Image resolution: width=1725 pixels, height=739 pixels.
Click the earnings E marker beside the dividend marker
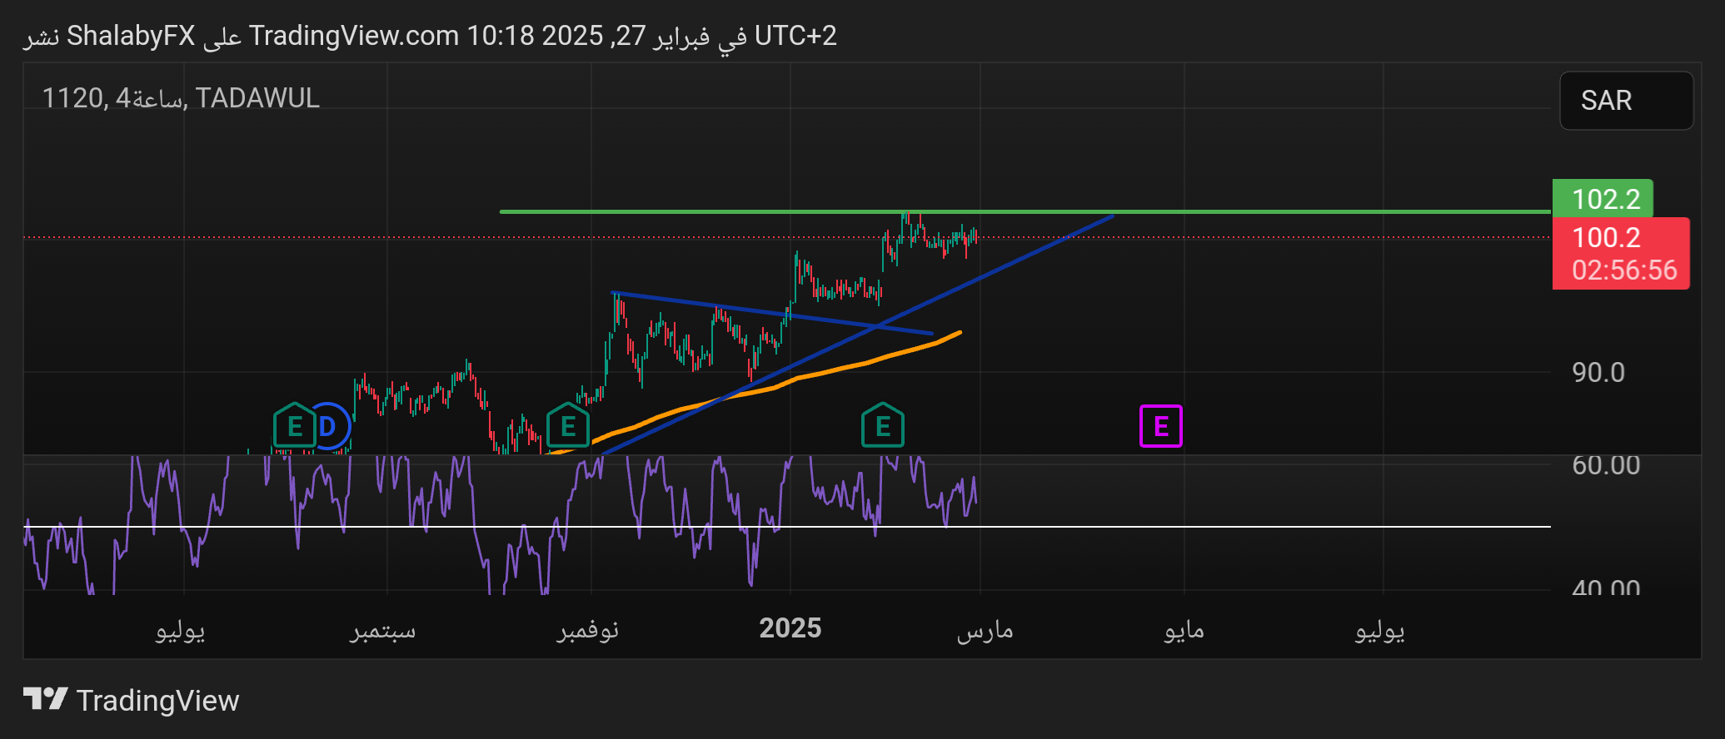pos(293,426)
